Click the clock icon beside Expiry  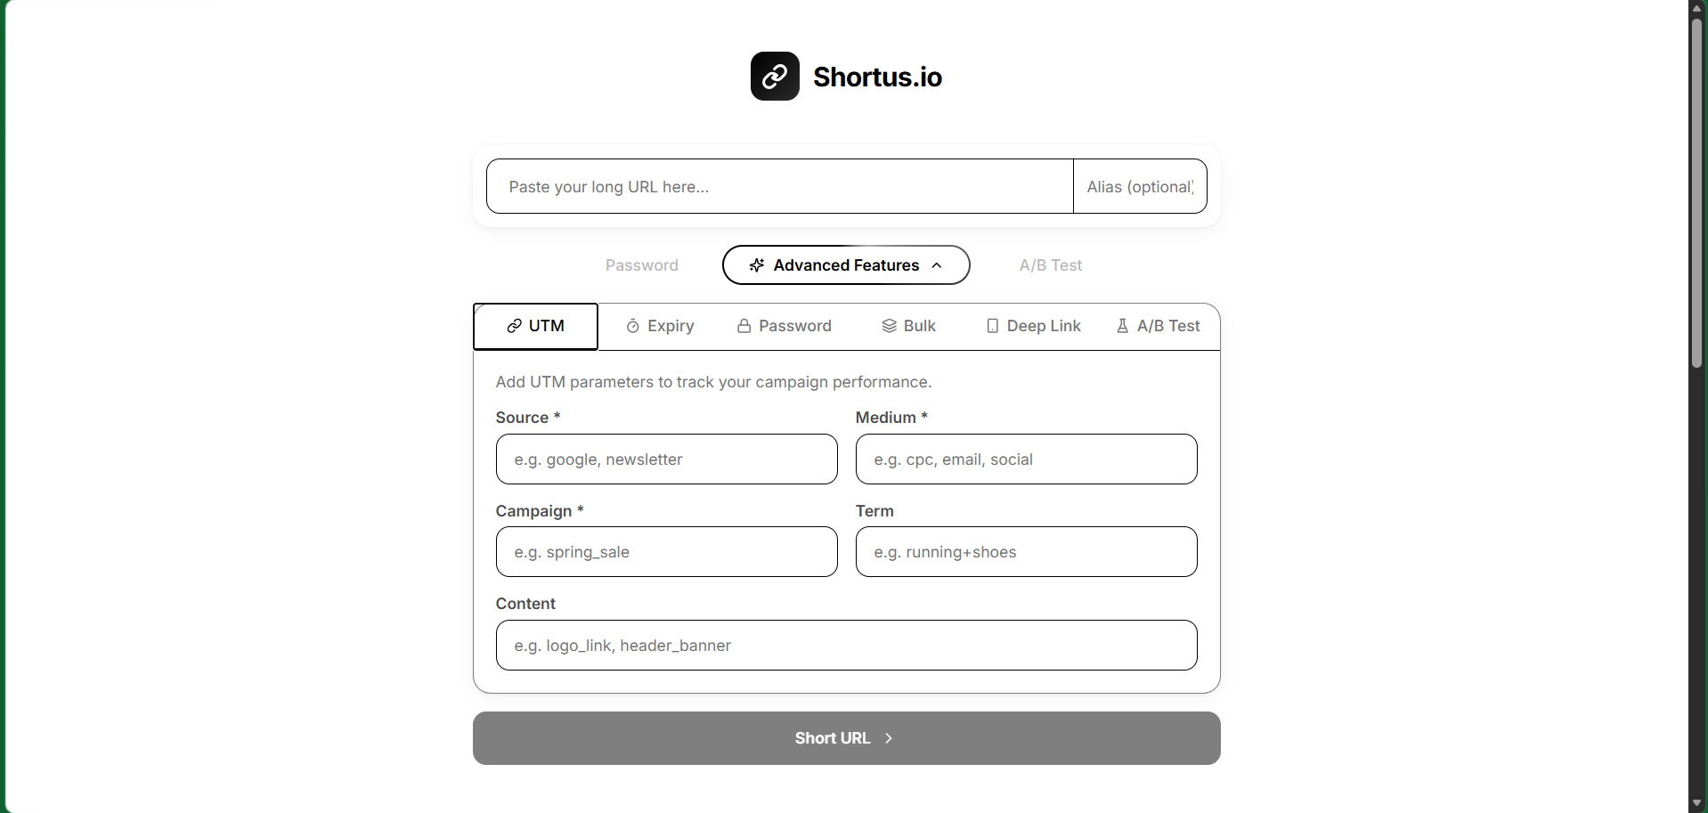coord(632,326)
